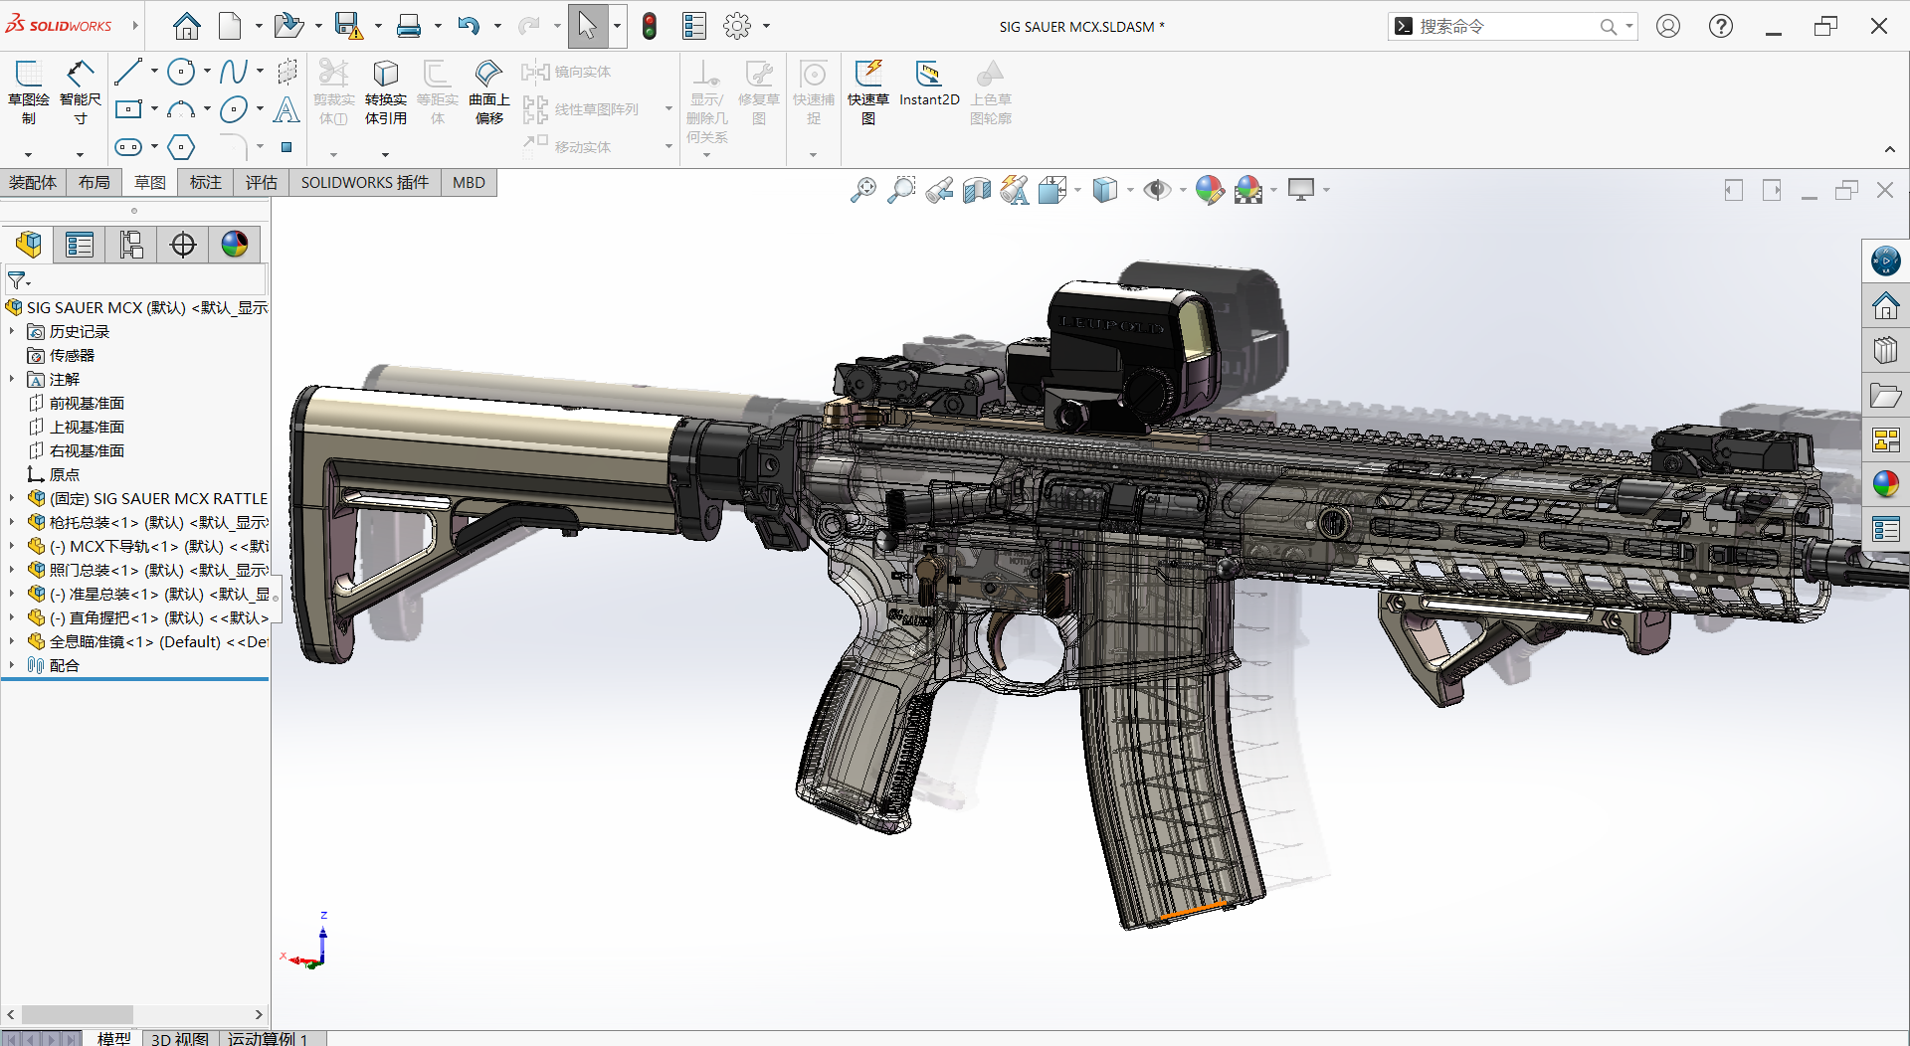Toggle Rapid Sketch (快速草图) mode
1910x1046 pixels.
pyautogui.click(x=868, y=91)
